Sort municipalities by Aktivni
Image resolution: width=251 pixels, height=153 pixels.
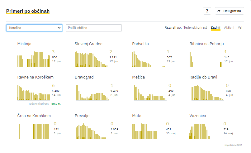pos(229,28)
